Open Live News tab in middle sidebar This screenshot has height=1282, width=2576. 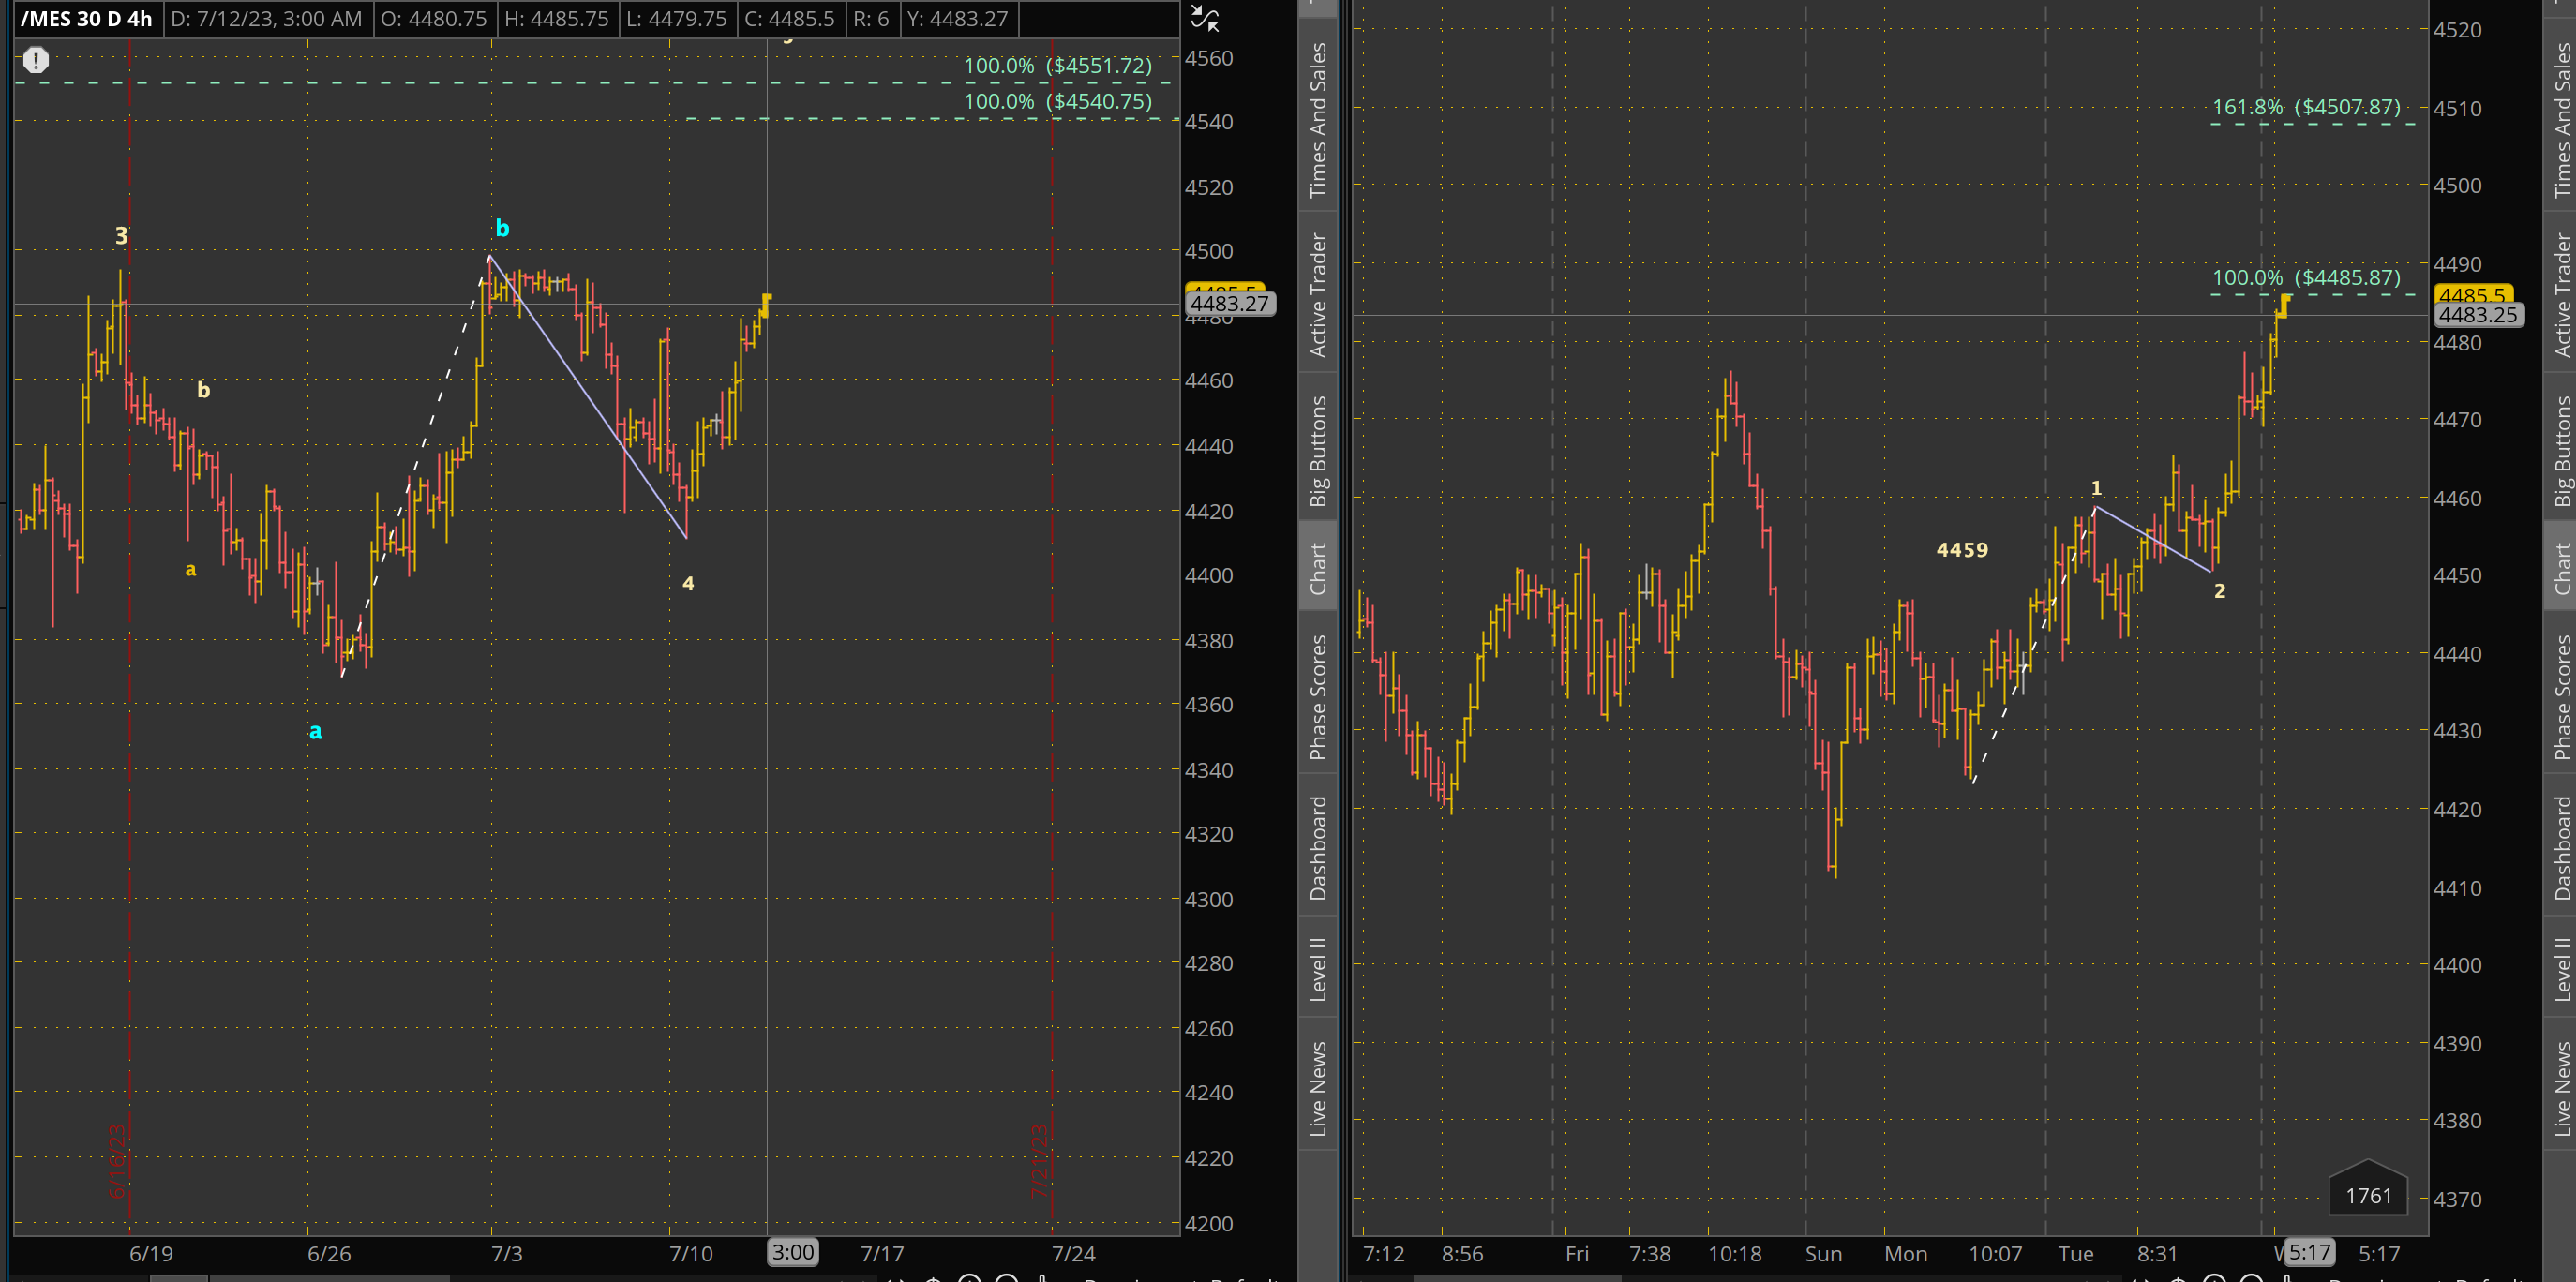(x=1318, y=1088)
